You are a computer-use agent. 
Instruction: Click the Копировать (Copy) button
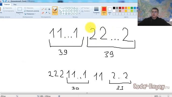(x=9, y=11)
